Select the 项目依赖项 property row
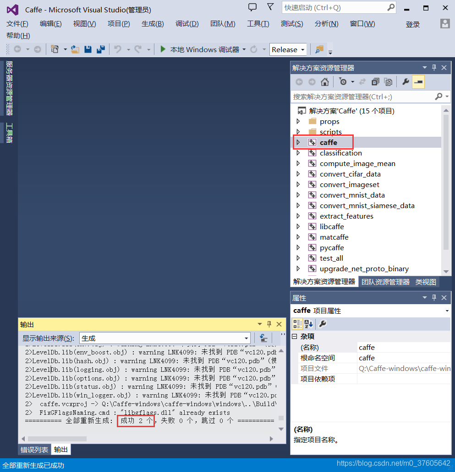455x472 pixels. 371,379
